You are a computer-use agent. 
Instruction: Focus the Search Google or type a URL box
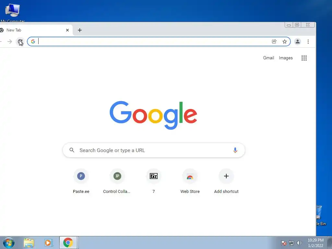(x=154, y=150)
